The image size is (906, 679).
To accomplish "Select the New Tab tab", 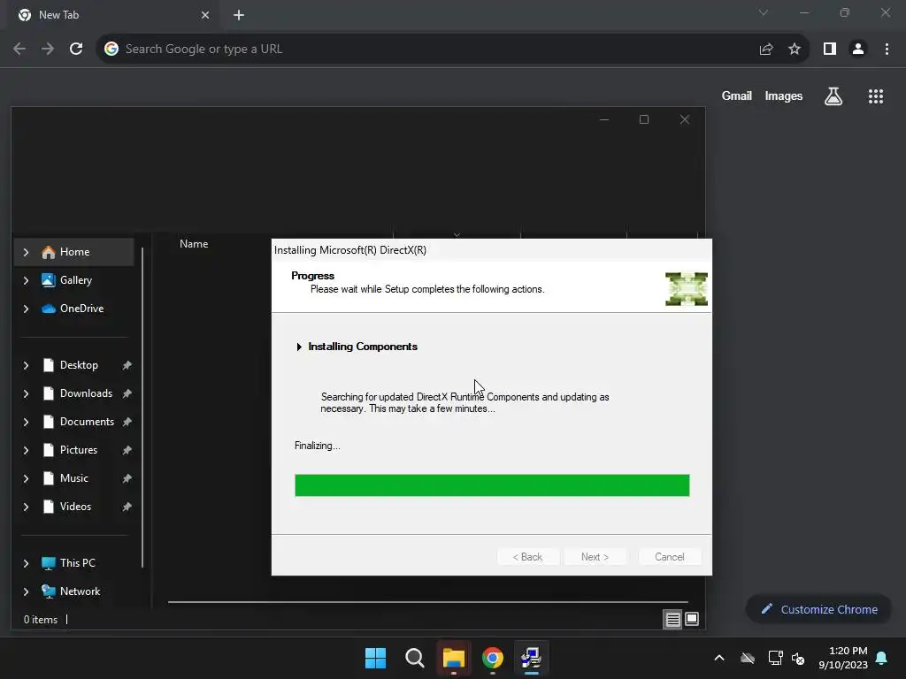I will [112, 15].
